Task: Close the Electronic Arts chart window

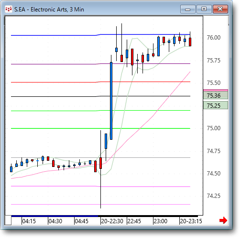Action: (220, 9)
